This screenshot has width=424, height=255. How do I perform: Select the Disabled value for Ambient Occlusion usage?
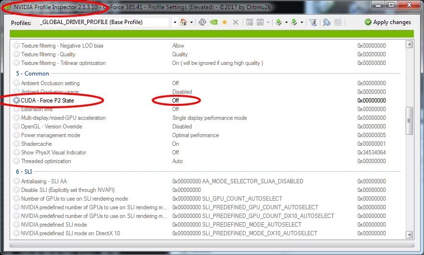pyautogui.click(x=182, y=92)
